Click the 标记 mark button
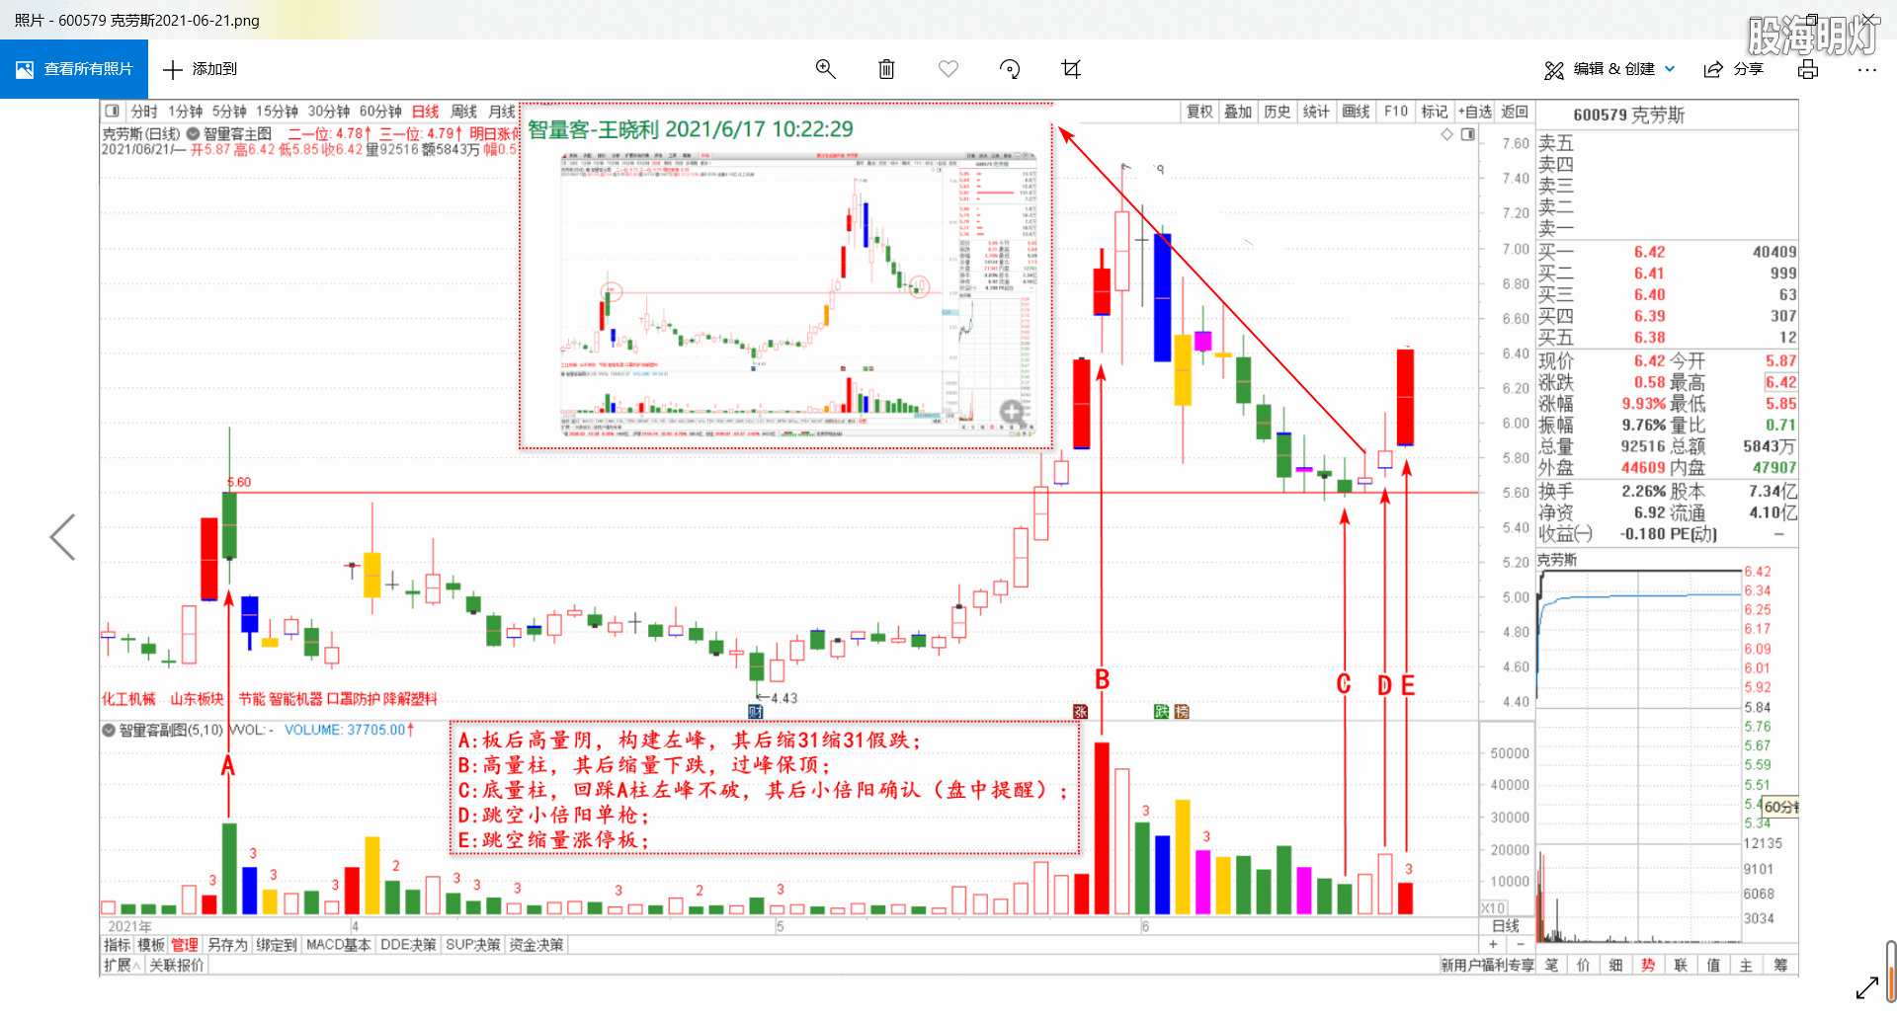 pos(1435,112)
